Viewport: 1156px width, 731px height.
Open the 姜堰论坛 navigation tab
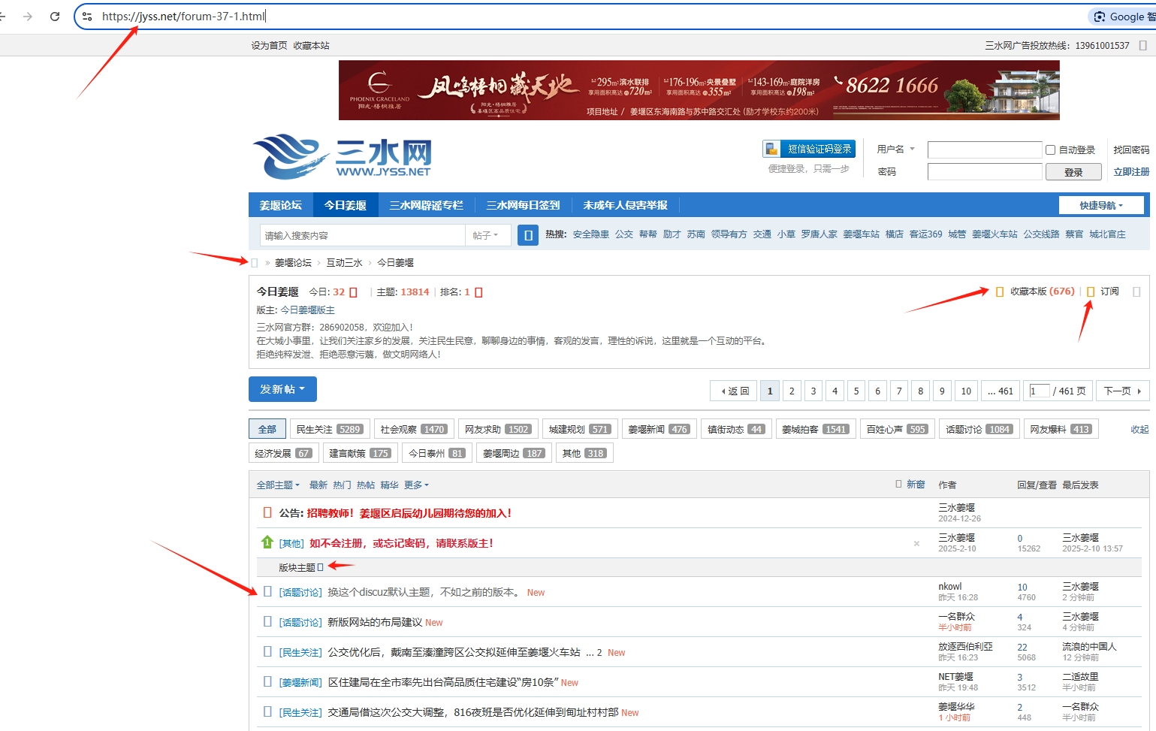point(281,205)
